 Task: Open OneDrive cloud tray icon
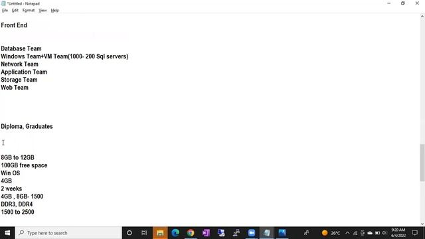click(370, 233)
